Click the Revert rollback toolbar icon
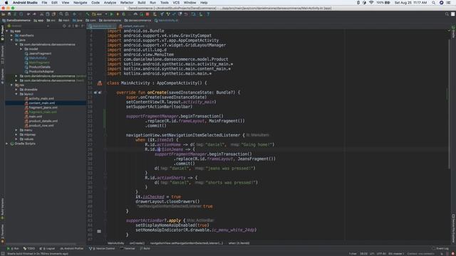This screenshot has width=456, height=256. (186, 14)
